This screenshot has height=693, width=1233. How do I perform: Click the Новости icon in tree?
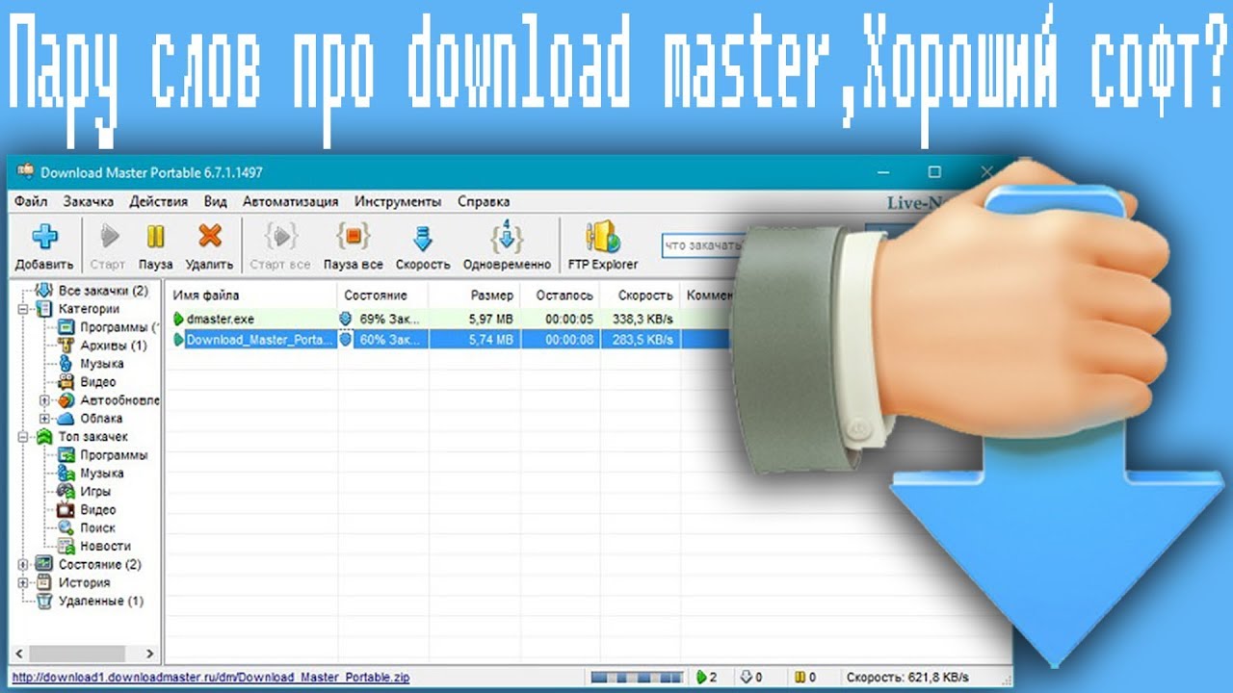[66, 547]
